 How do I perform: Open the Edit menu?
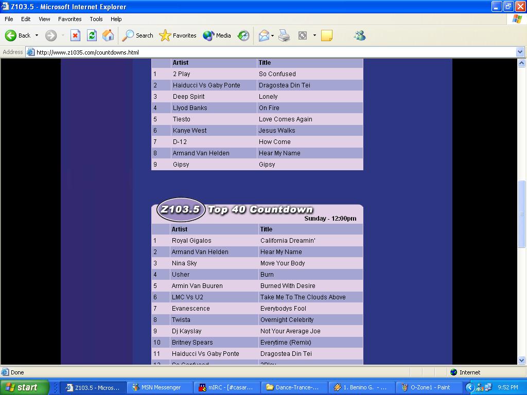[26, 19]
